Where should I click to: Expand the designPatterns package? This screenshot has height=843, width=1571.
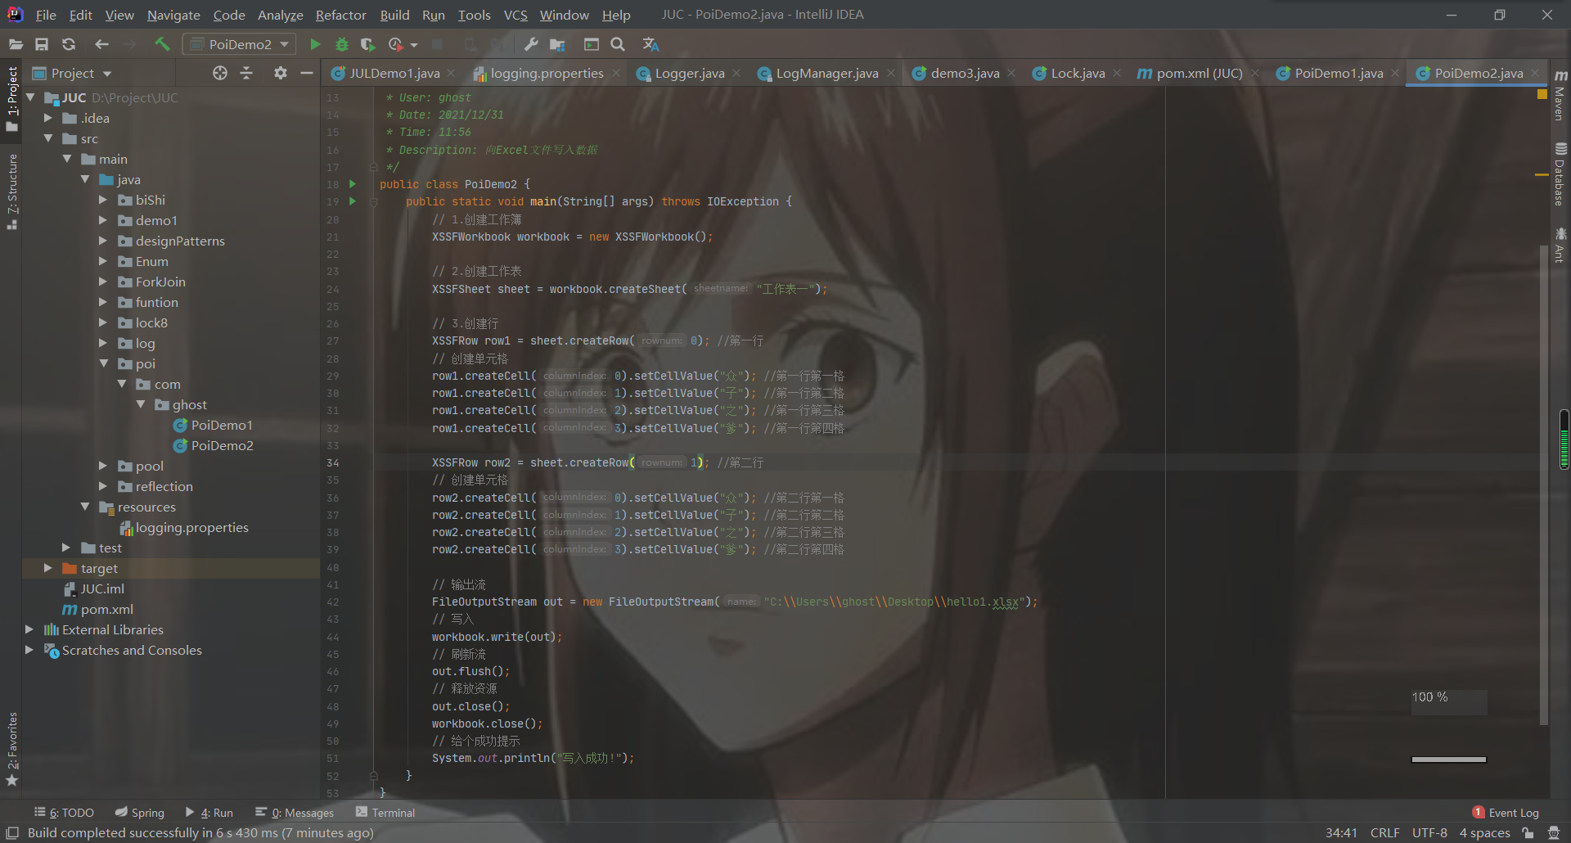point(103,241)
